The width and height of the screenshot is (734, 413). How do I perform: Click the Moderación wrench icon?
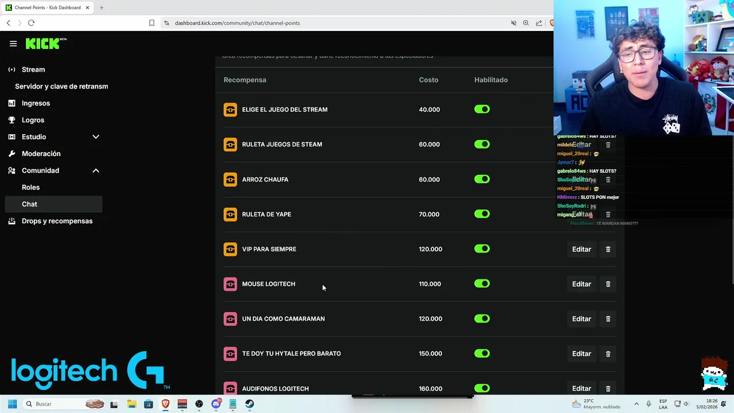click(11, 154)
